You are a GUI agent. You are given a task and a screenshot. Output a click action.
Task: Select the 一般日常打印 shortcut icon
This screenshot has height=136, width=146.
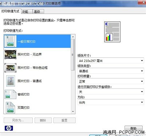coord(10,41)
